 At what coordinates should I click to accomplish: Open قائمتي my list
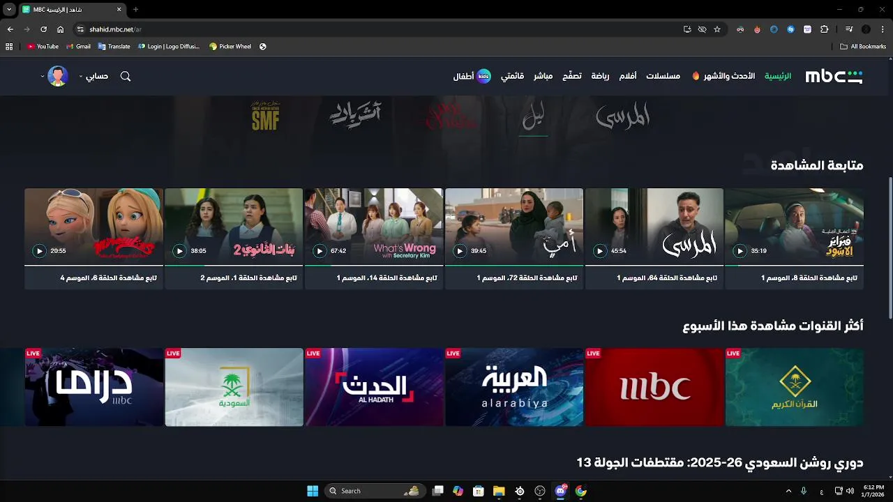(x=513, y=76)
